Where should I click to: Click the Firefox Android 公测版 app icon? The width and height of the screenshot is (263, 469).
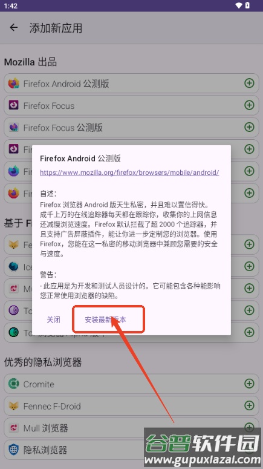point(13,84)
